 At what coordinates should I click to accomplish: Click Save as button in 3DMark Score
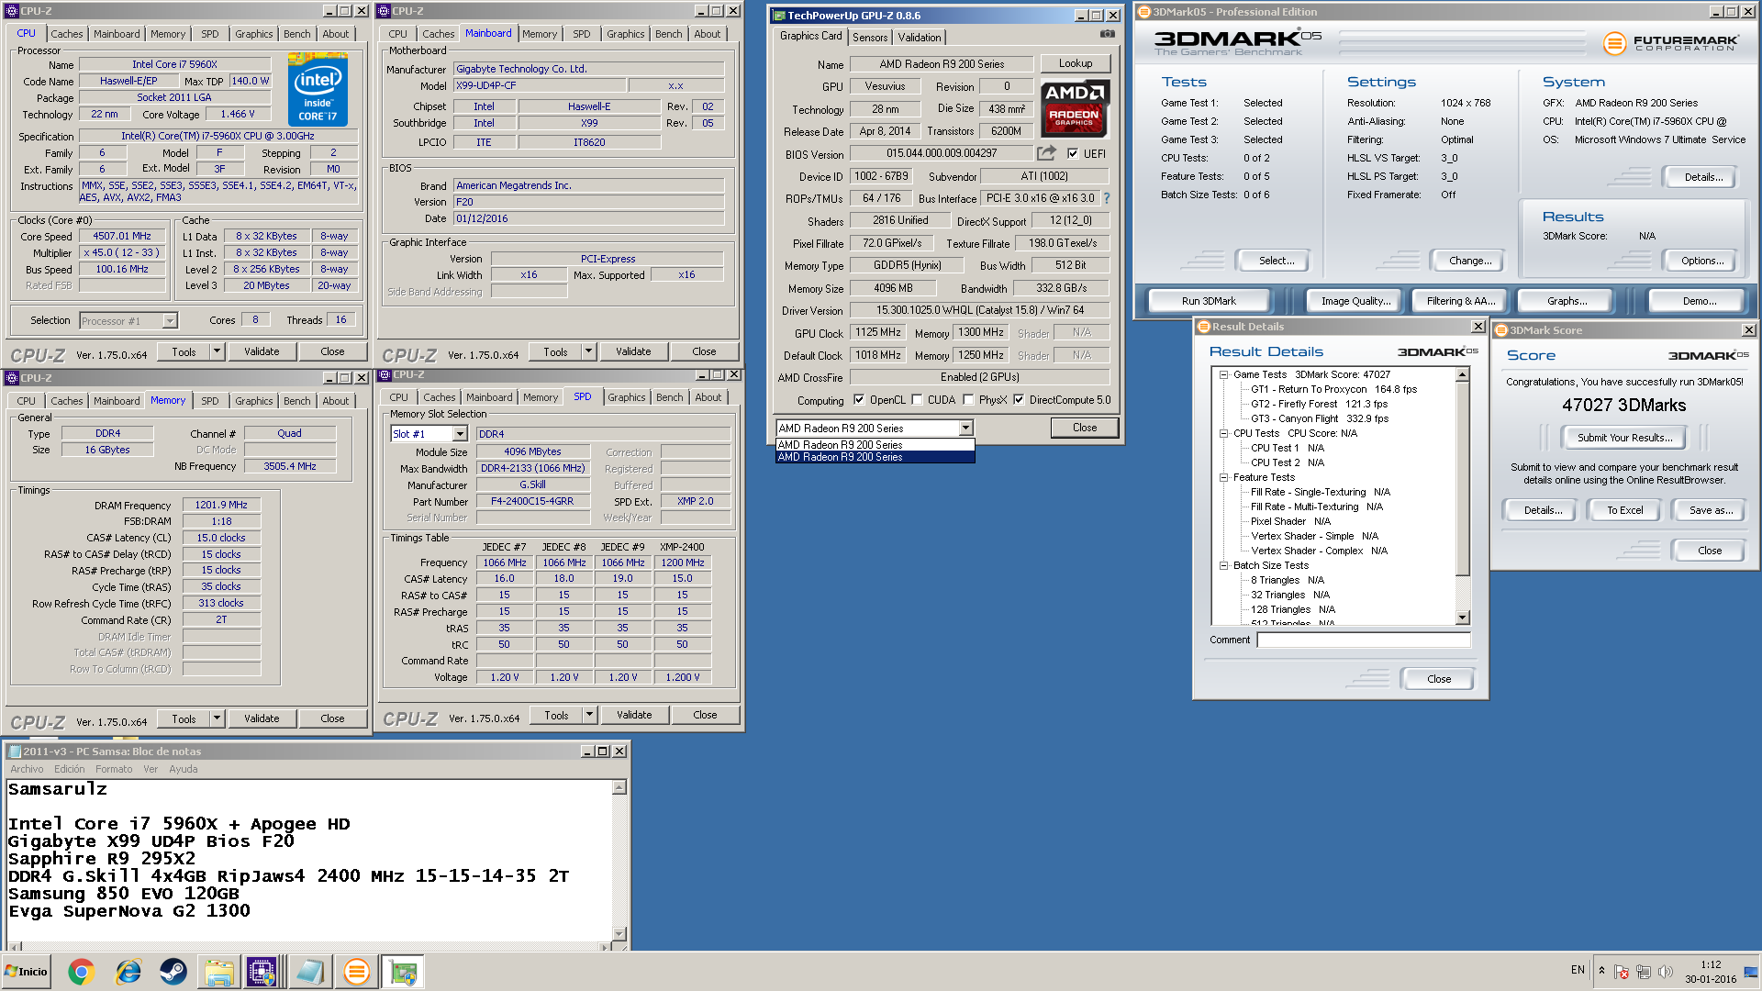1711,510
